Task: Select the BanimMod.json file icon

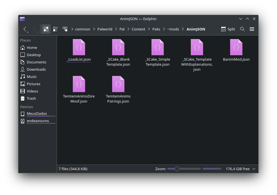Action: tap(236, 47)
